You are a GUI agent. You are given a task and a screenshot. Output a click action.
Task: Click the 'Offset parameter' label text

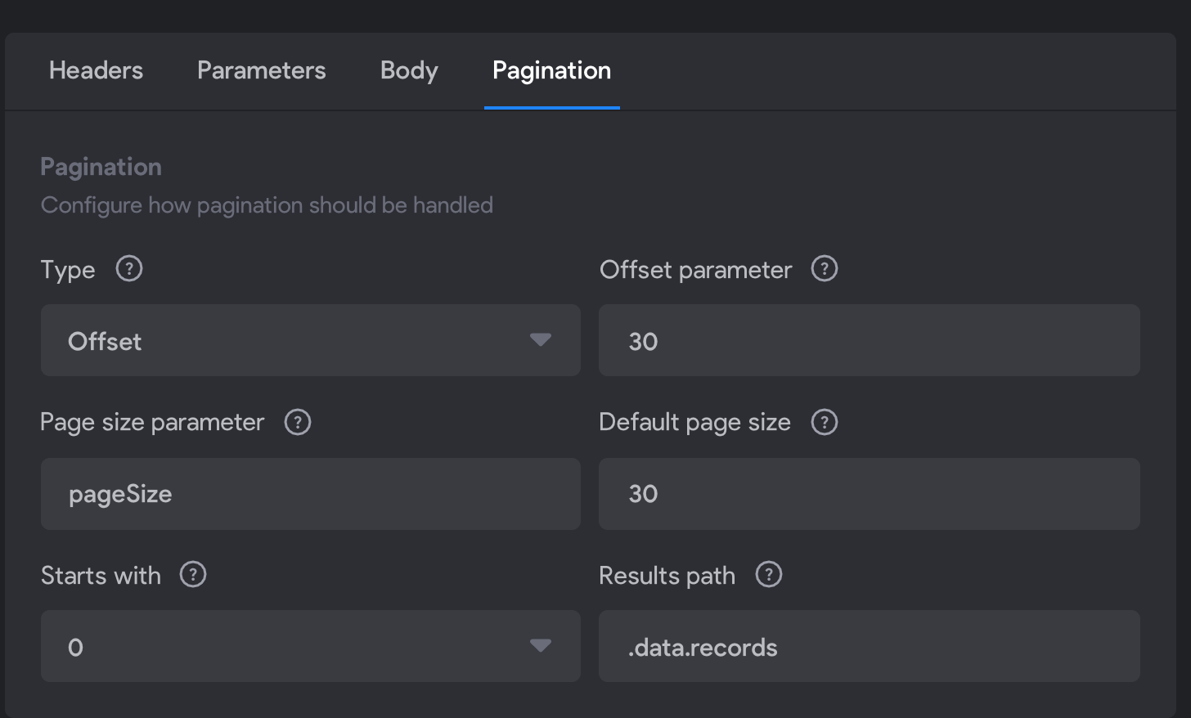coord(696,270)
